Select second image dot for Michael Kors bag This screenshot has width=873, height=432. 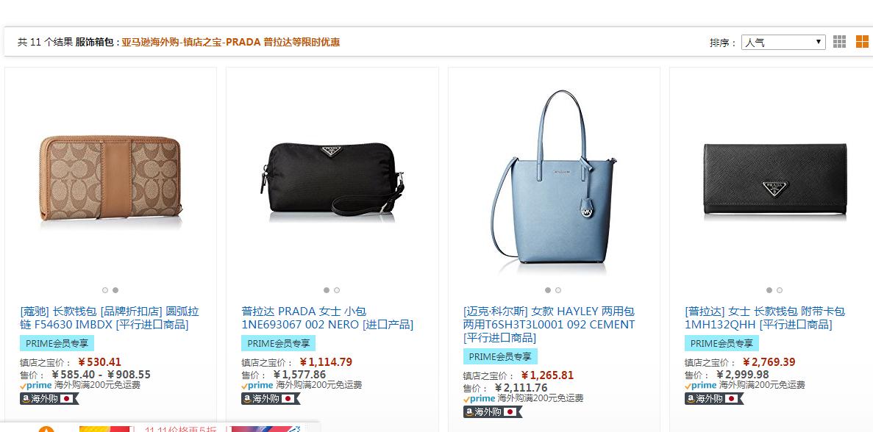click(x=558, y=290)
